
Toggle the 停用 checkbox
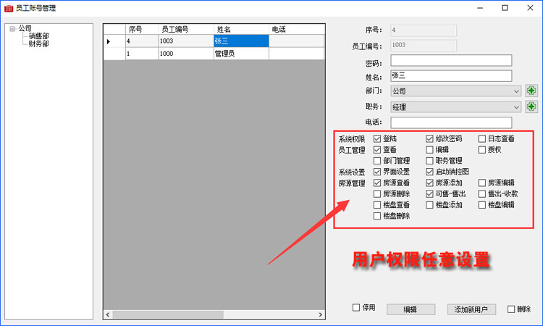tap(356, 308)
